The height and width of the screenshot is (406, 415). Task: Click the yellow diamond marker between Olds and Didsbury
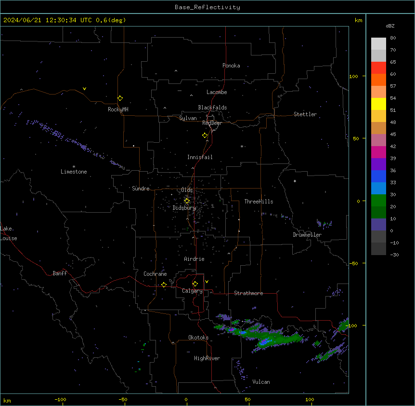tap(187, 201)
